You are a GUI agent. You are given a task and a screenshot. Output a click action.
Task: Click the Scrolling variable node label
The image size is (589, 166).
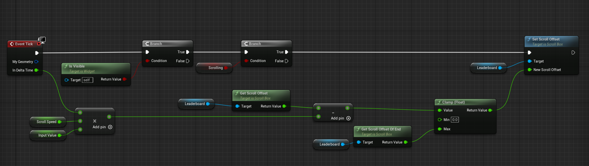click(216, 68)
